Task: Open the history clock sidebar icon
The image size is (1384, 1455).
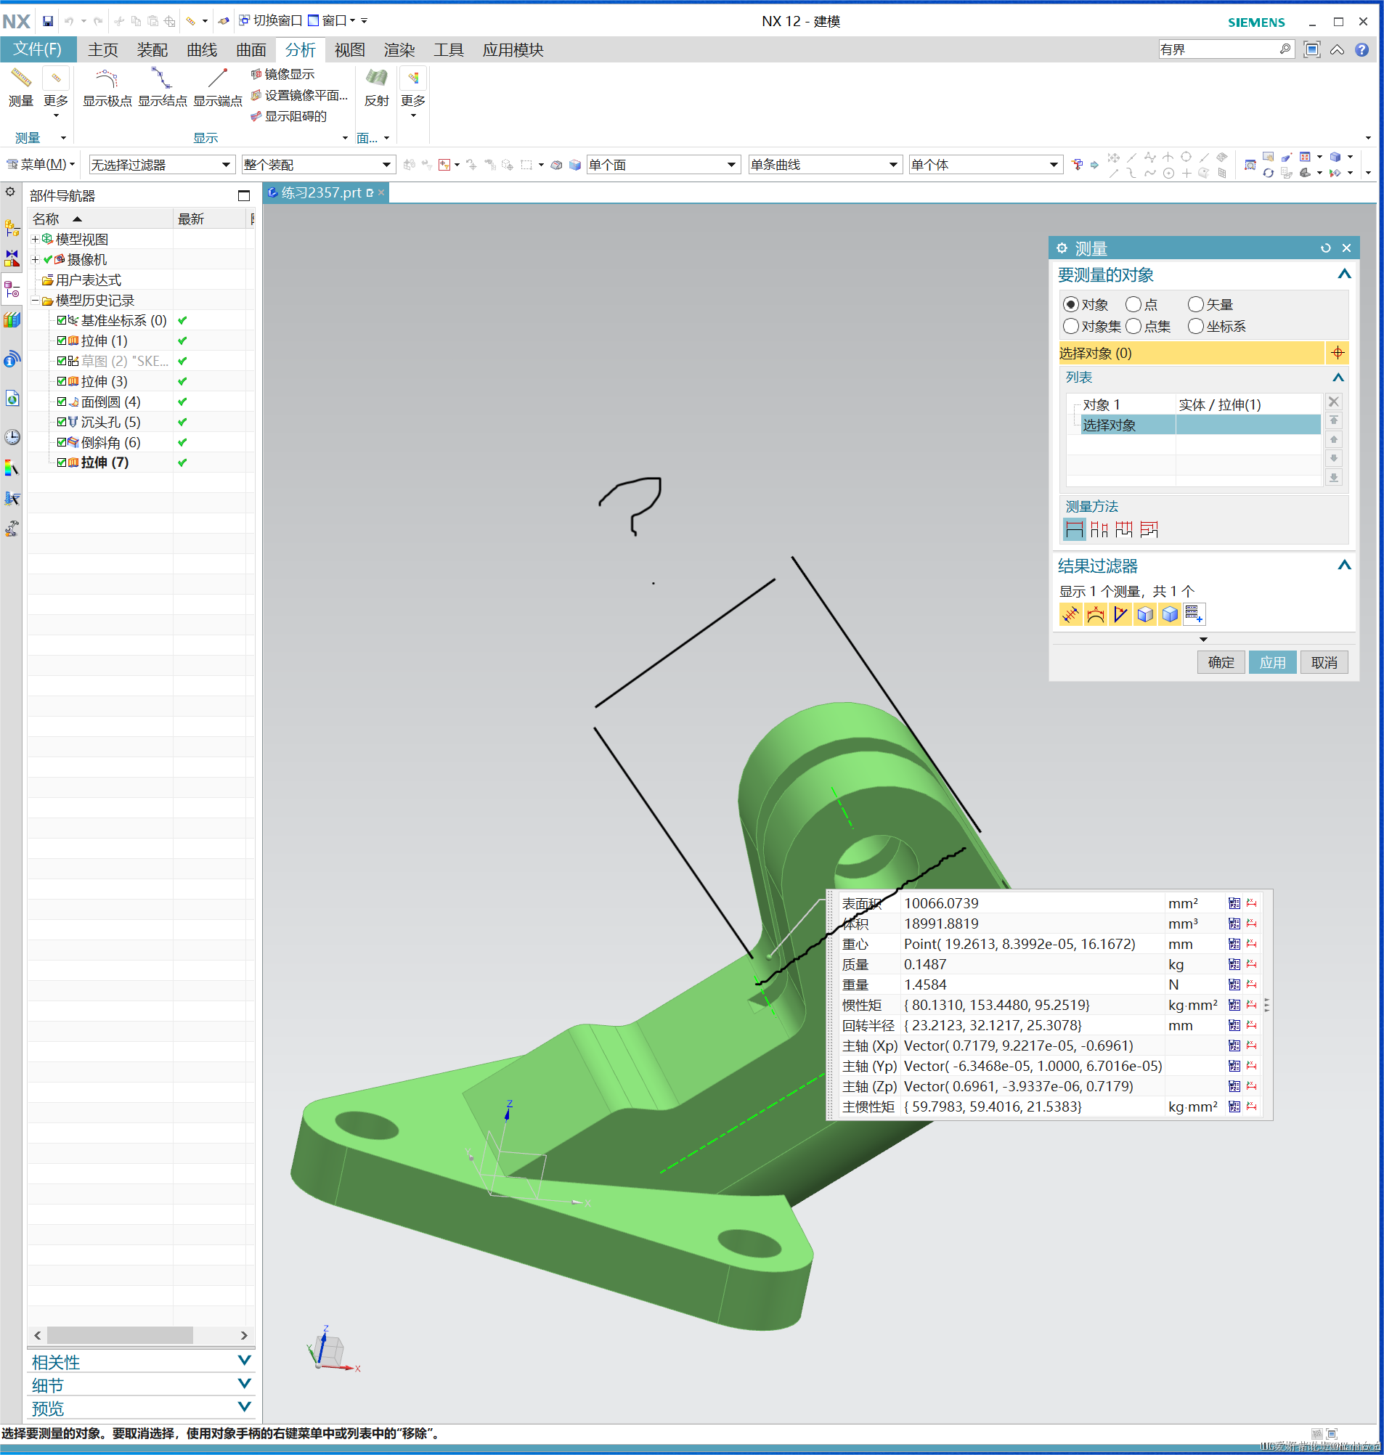Action: click(12, 437)
